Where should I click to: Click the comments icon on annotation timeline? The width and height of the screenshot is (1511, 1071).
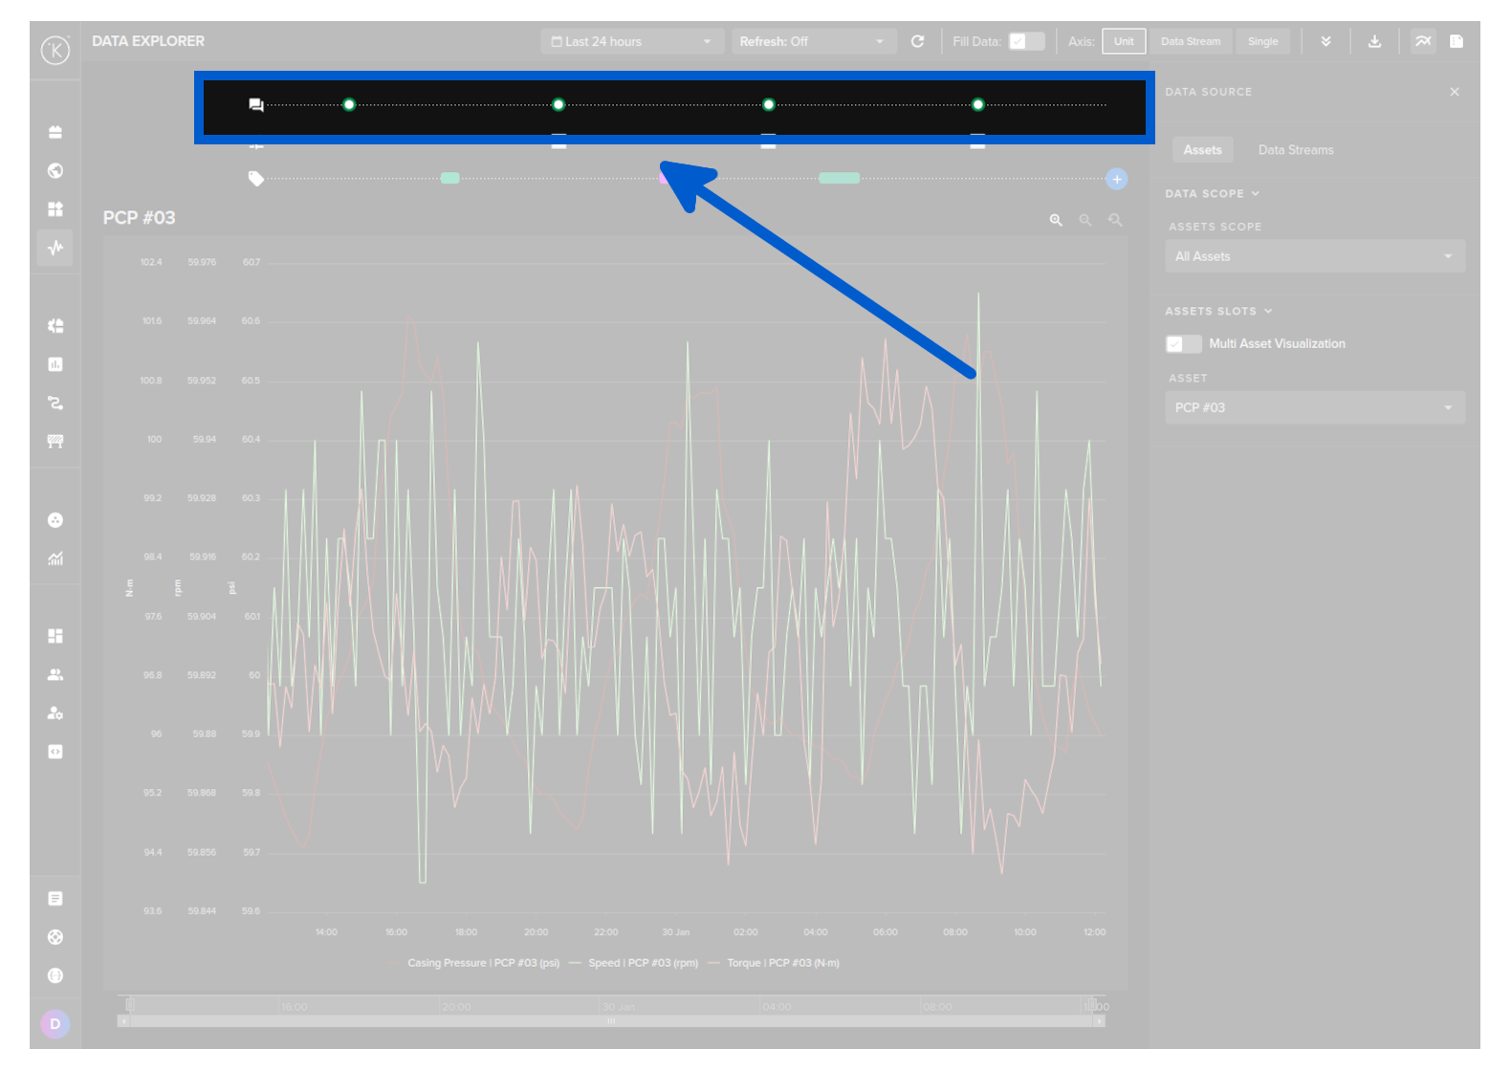click(x=255, y=105)
